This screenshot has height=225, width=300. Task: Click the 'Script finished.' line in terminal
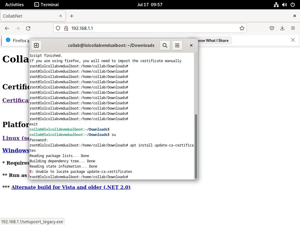[46, 55]
